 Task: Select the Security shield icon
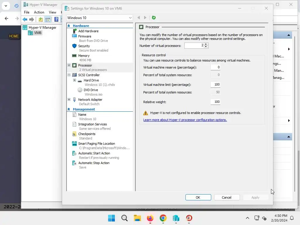coord(74,46)
